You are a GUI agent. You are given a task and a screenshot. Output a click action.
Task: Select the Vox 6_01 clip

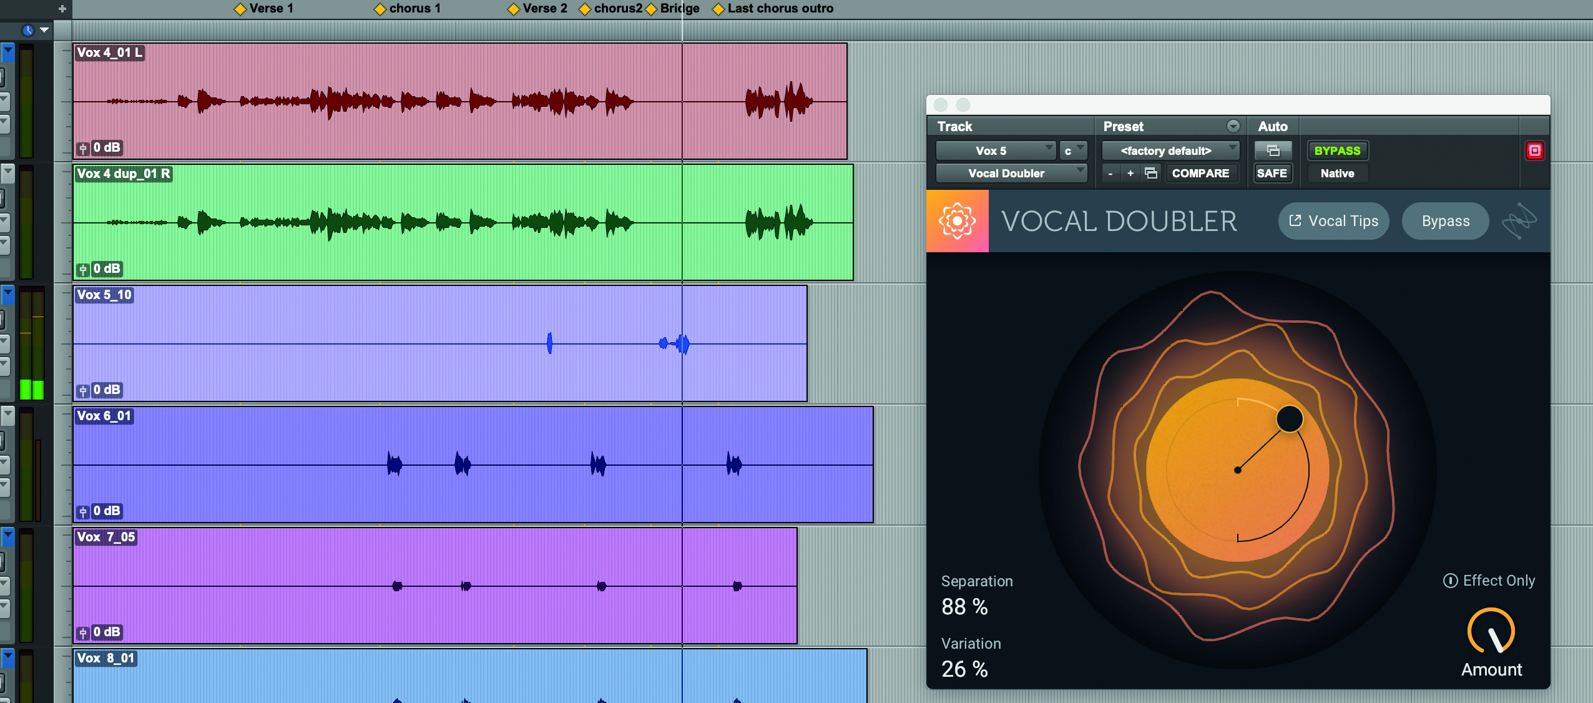(x=473, y=465)
